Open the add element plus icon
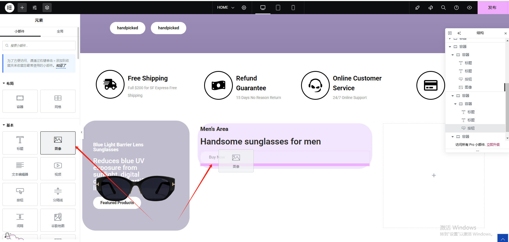The width and height of the screenshot is (509, 242). (22, 8)
